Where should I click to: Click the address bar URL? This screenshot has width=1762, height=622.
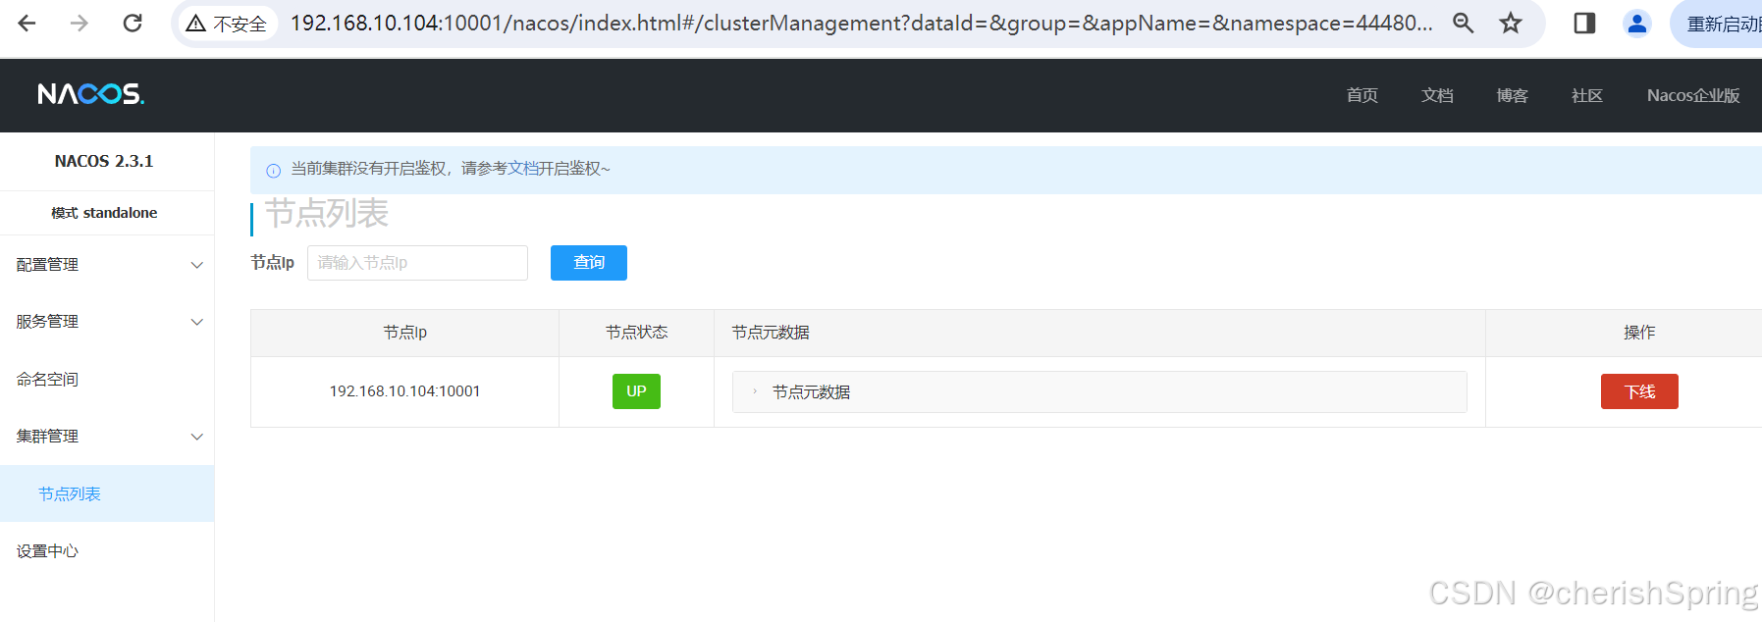(861, 23)
